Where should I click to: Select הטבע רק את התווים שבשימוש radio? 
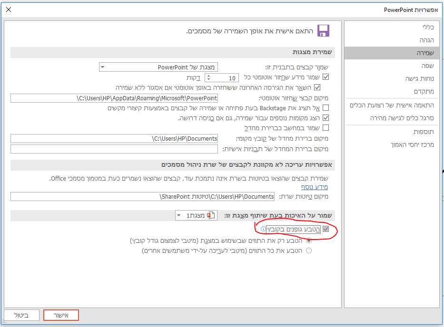coord(309,240)
